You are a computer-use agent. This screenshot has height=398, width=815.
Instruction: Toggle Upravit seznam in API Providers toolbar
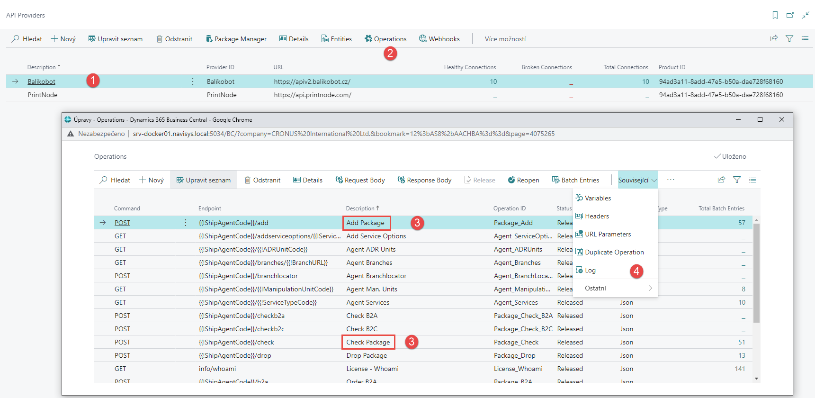coord(115,39)
